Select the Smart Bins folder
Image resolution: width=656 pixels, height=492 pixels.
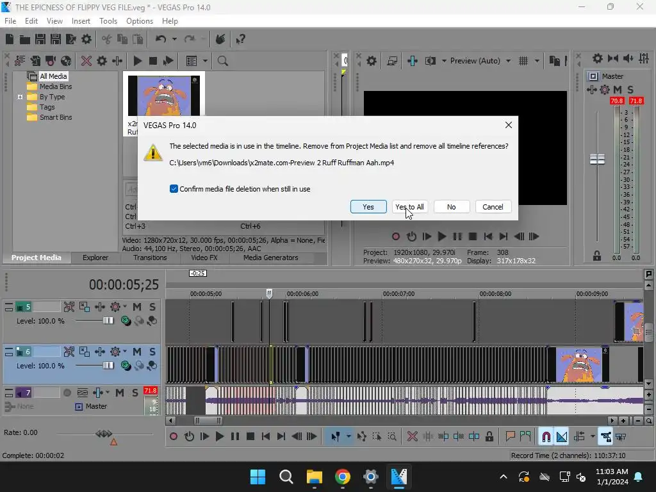point(56,117)
